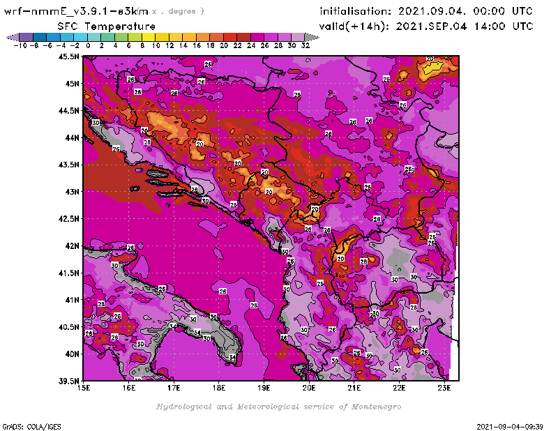The width and height of the screenshot is (558, 431).
Task: Click the '20E' longitude label
Action: pos(309,388)
